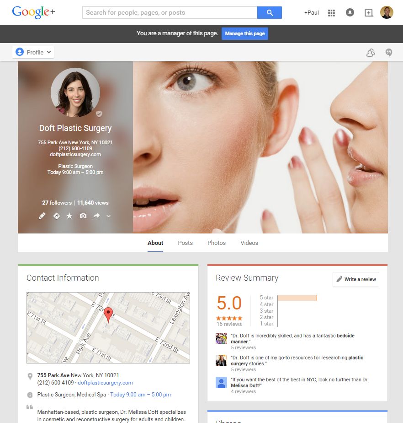Click the bedside manner review quote
The height and width of the screenshot is (423, 403).
[292, 339]
